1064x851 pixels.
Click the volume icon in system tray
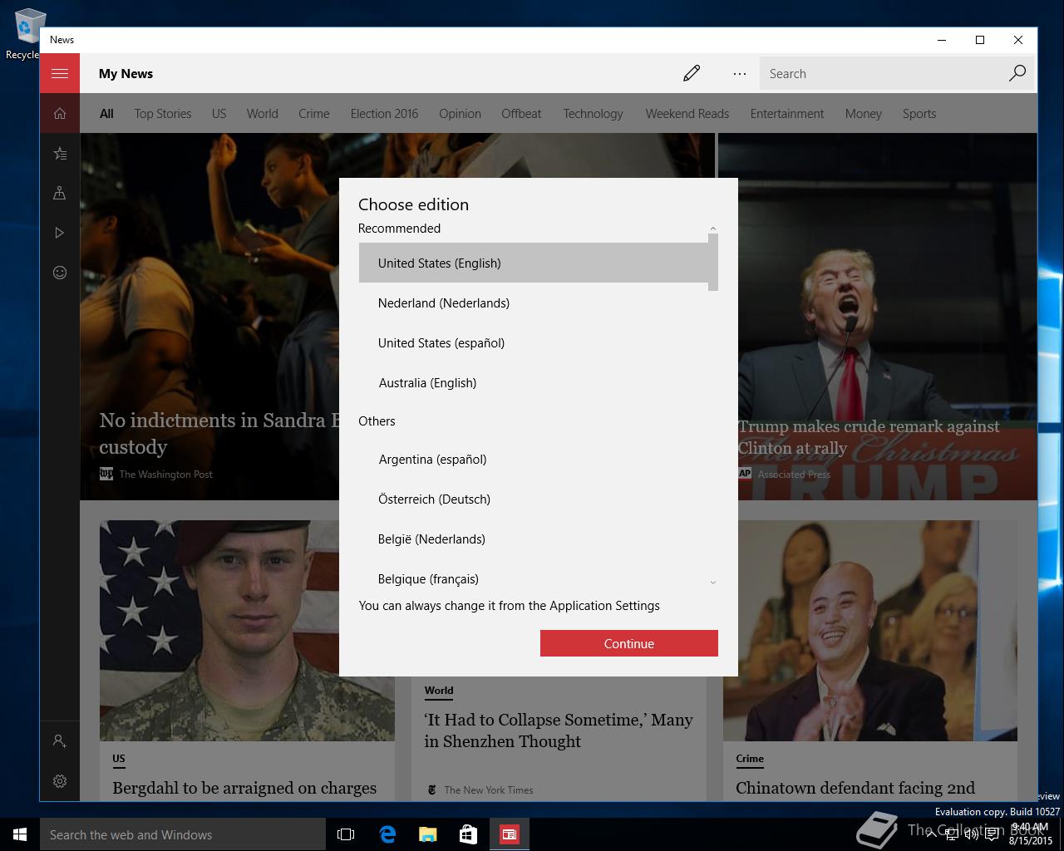tap(971, 834)
